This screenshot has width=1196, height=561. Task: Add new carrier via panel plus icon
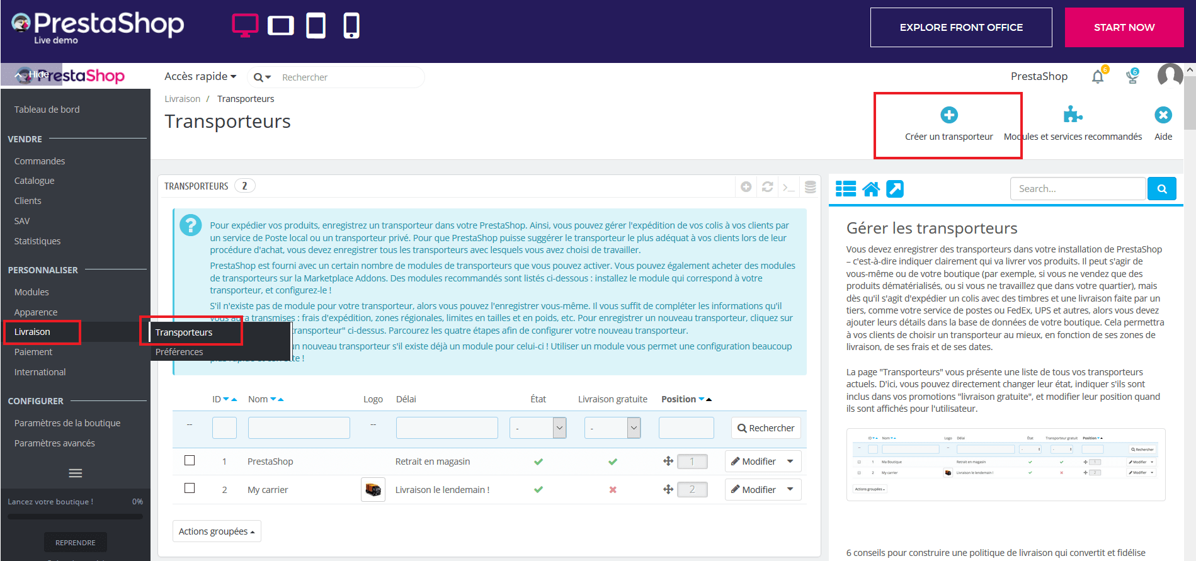(746, 187)
